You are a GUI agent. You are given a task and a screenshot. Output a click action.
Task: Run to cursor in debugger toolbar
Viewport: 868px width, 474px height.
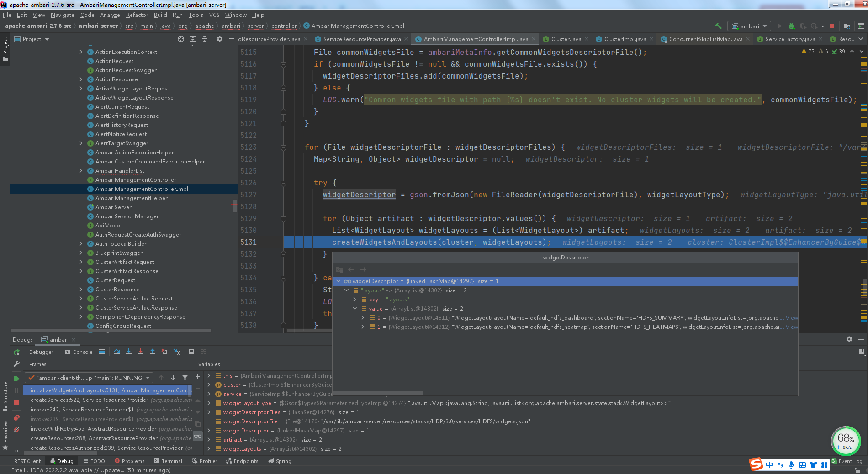[x=176, y=352]
